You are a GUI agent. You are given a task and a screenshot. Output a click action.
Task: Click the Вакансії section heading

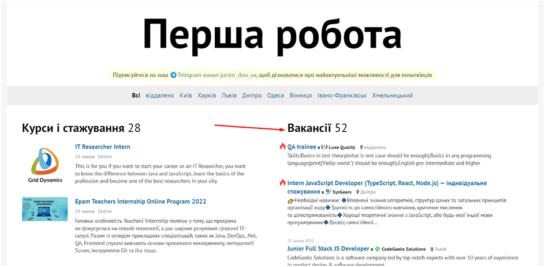coord(309,128)
